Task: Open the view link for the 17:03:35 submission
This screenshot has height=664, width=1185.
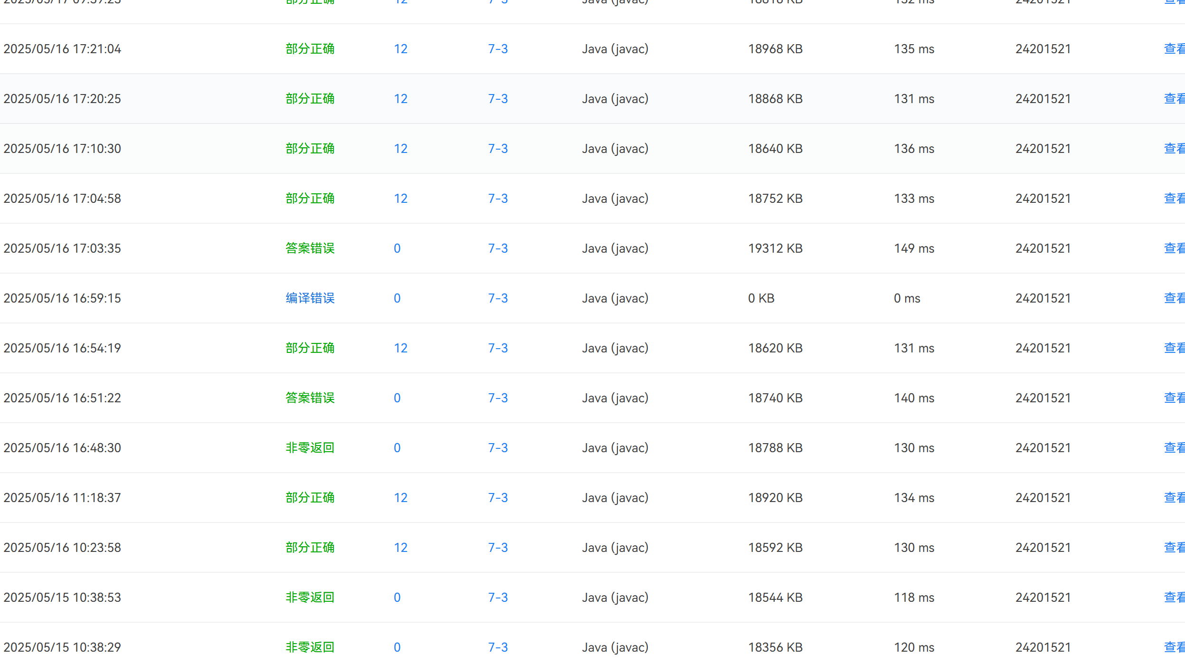Action: (1174, 248)
